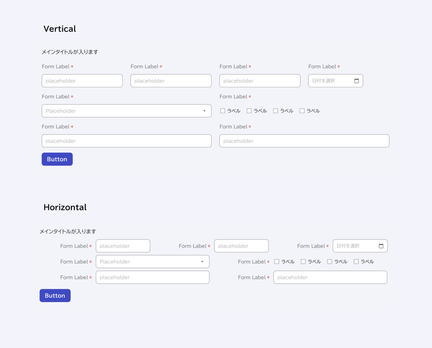Click the placeholder field beside the first Horizontal Form Label
The image size is (432, 348).
click(123, 246)
